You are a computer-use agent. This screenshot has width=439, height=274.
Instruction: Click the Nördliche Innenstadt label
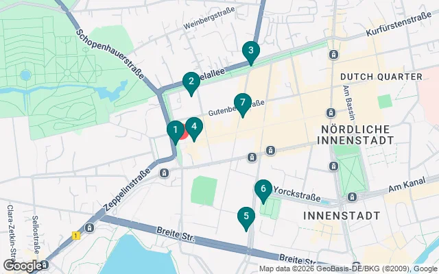click(x=355, y=135)
